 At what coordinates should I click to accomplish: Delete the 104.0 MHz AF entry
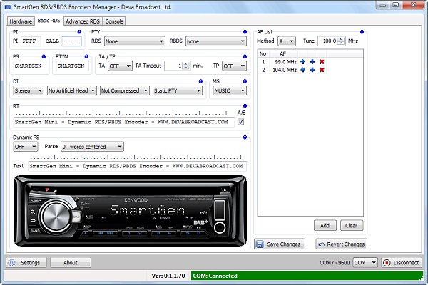pos(322,70)
